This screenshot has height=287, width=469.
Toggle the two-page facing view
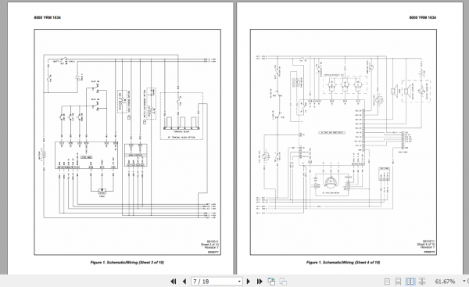click(410, 282)
